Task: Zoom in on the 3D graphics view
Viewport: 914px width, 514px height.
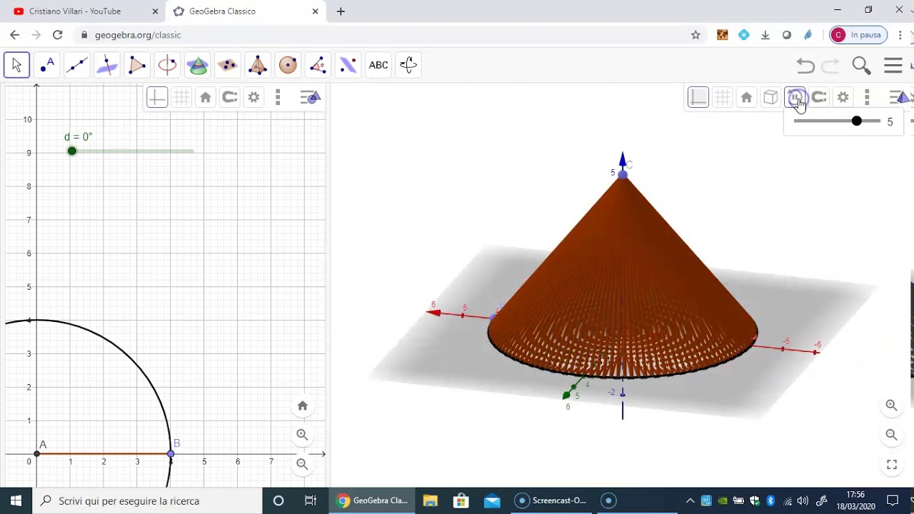Action: click(891, 405)
